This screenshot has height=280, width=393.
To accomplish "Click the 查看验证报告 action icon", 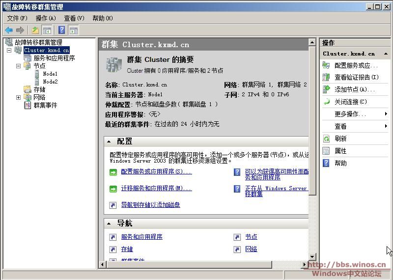I will [x=326, y=77].
